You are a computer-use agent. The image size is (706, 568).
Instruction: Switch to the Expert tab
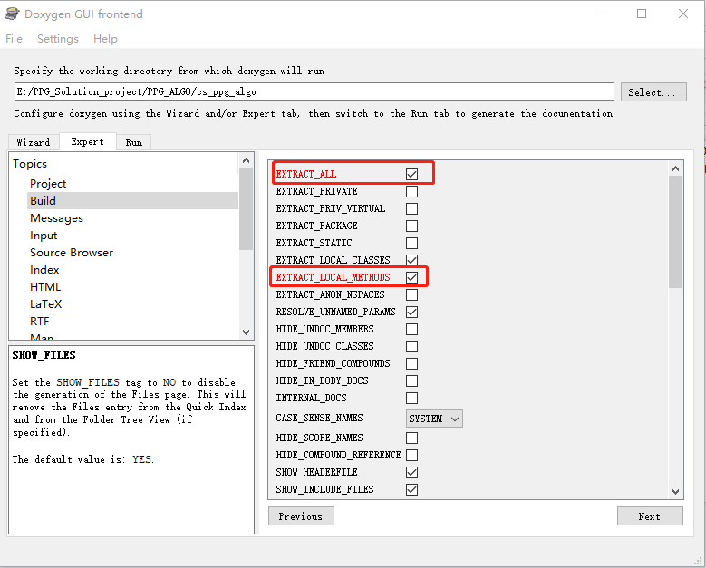click(x=87, y=142)
